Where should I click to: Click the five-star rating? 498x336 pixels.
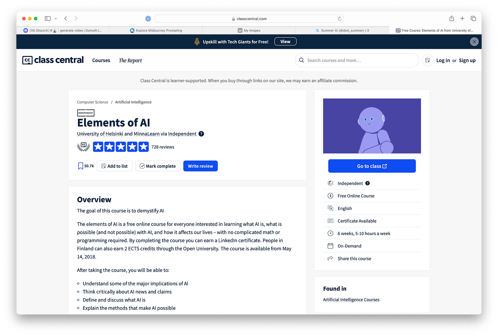click(121, 147)
